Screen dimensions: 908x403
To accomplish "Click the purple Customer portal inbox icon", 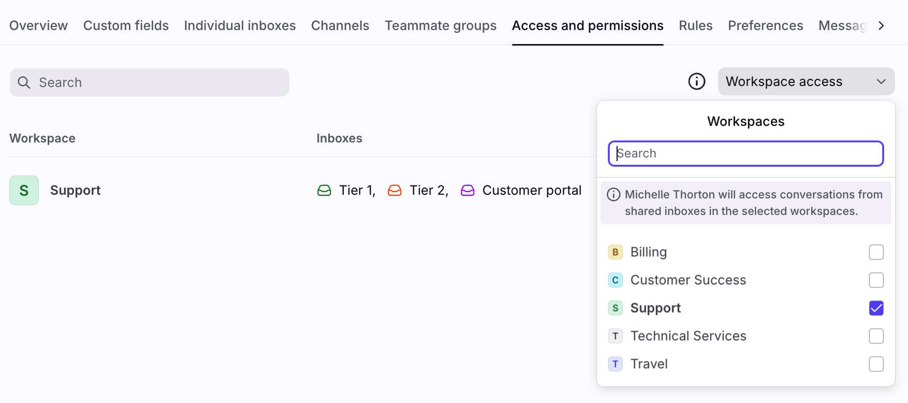I will coord(467,191).
